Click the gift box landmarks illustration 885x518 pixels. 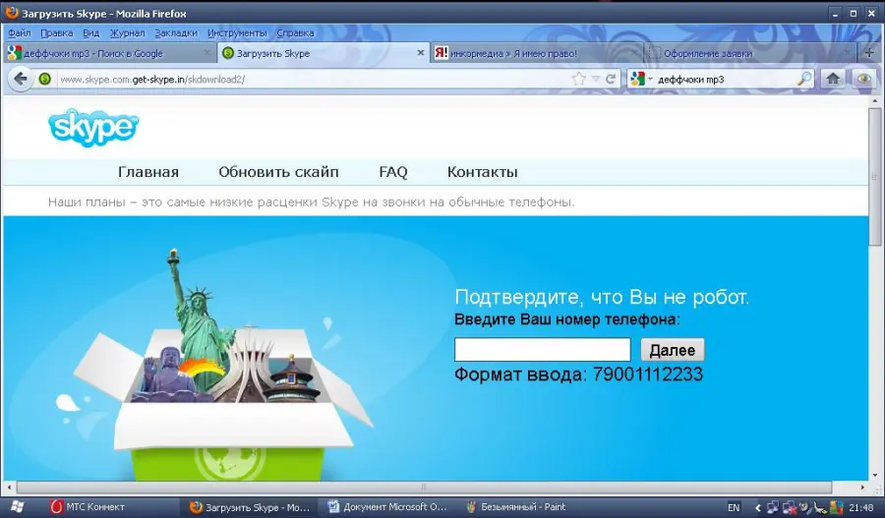click(223, 366)
